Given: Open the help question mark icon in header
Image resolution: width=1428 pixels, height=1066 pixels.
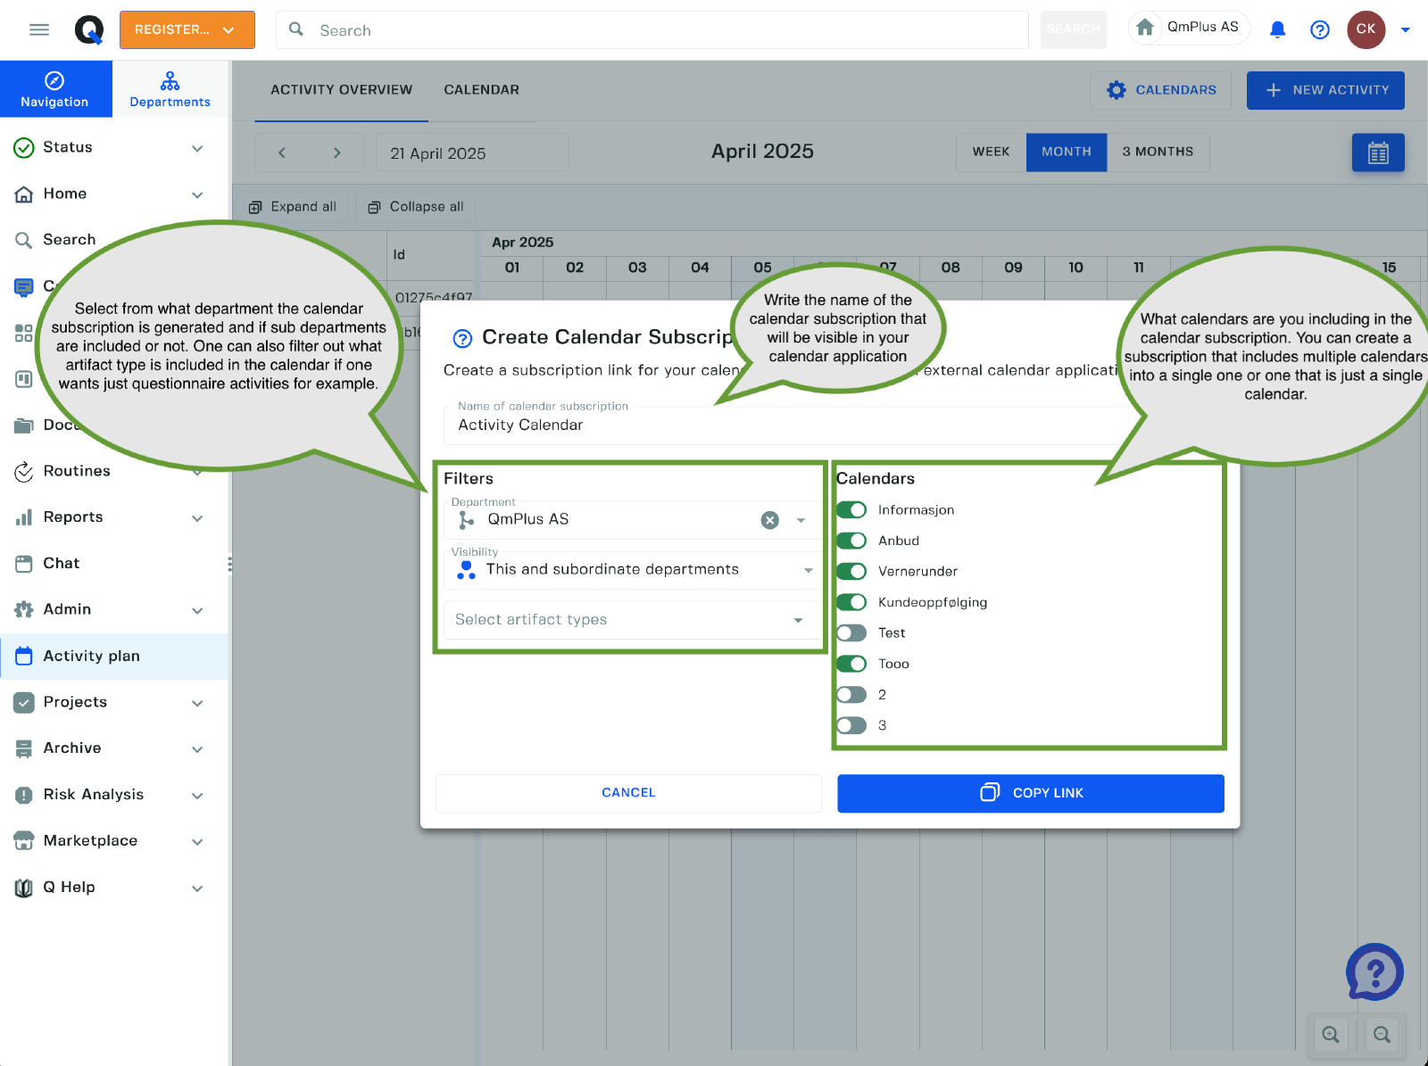Looking at the screenshot, I should (x=1319, y=30).
